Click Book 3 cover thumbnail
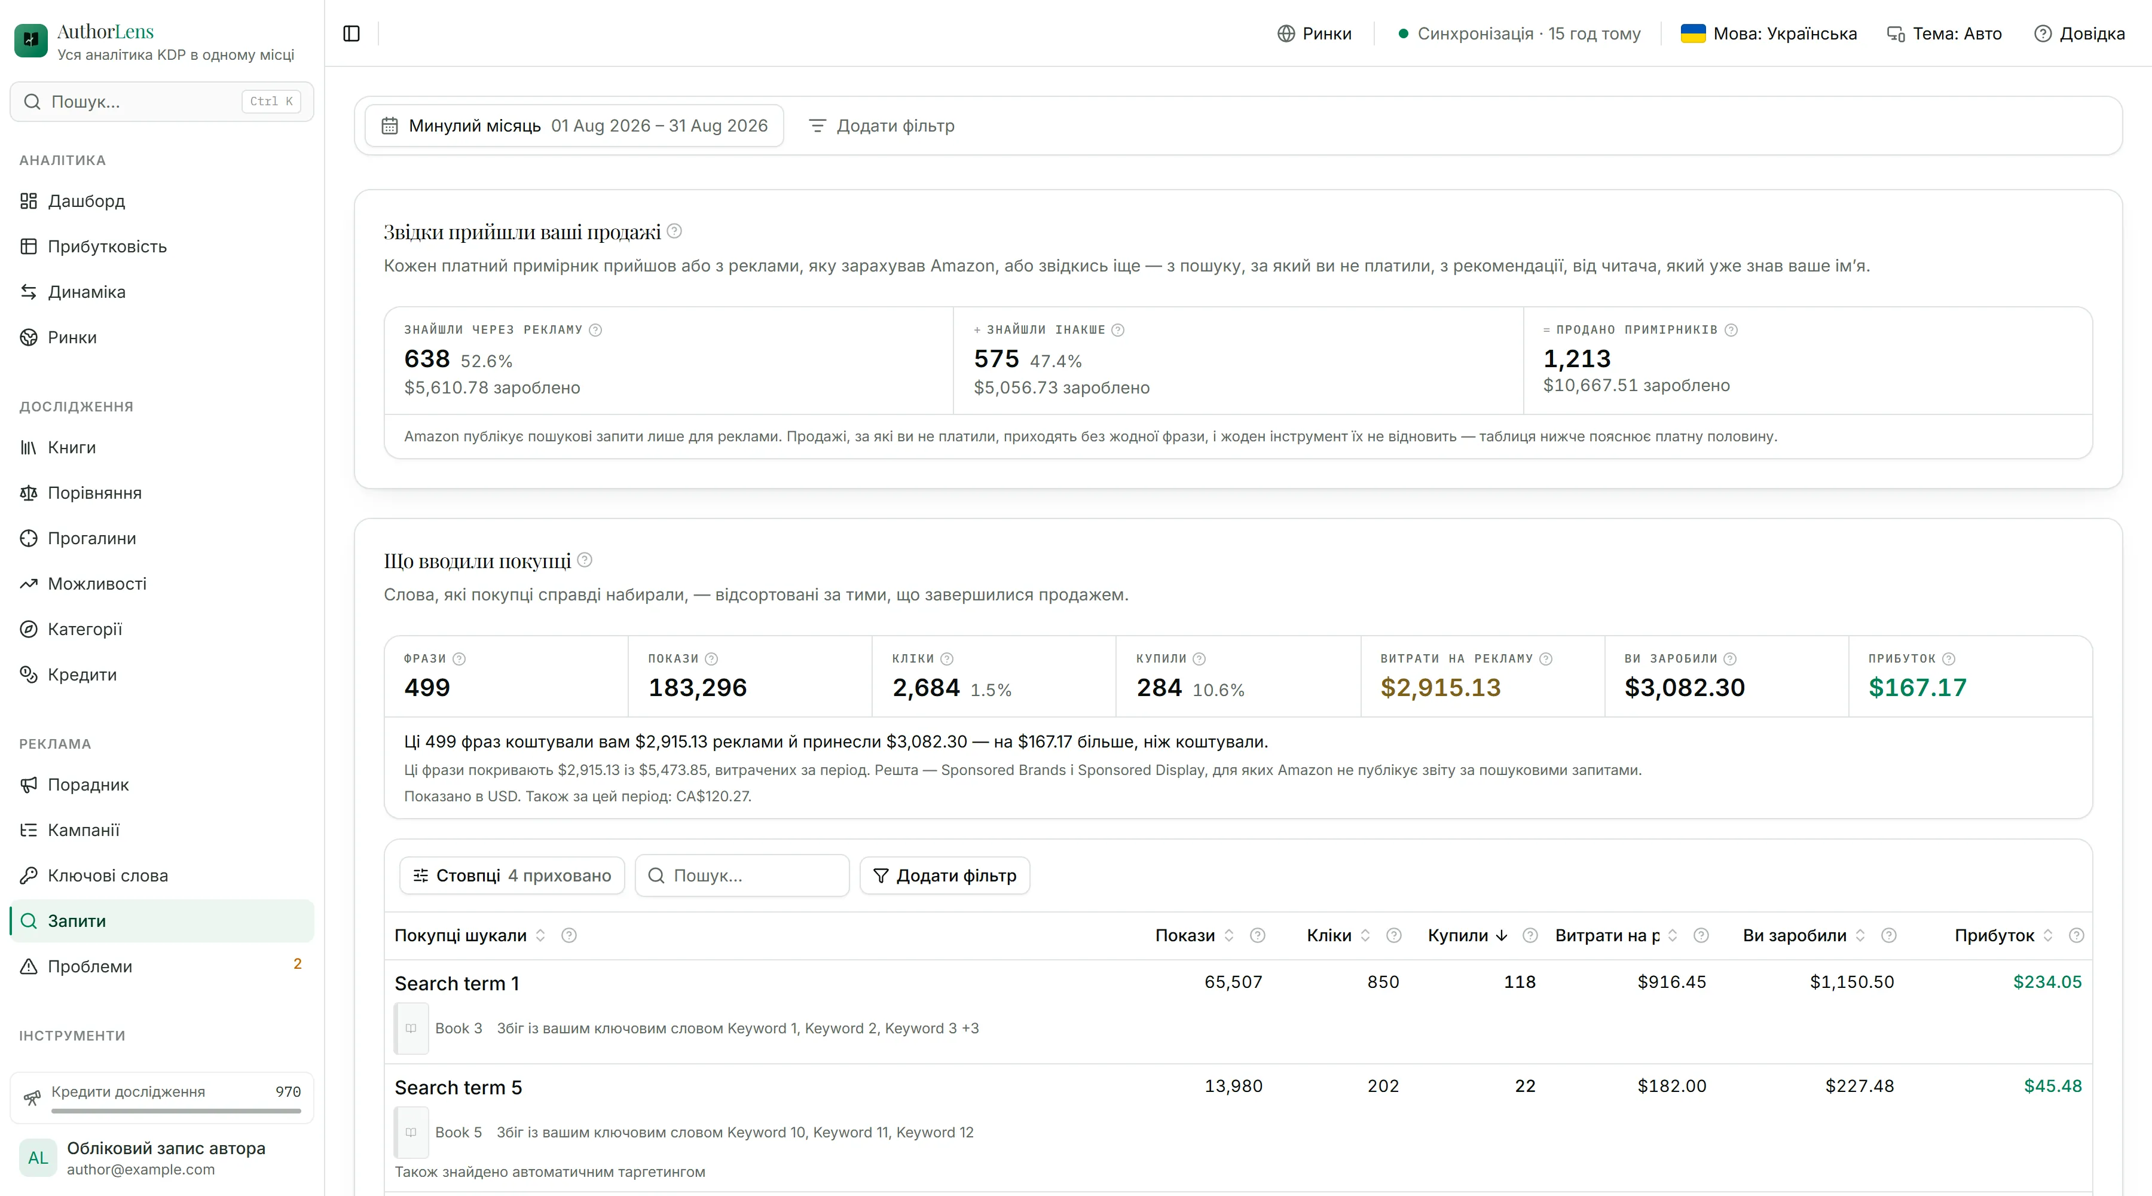The height and width of the screenshot is (1196, 2152). click(x=411, y=1028)
